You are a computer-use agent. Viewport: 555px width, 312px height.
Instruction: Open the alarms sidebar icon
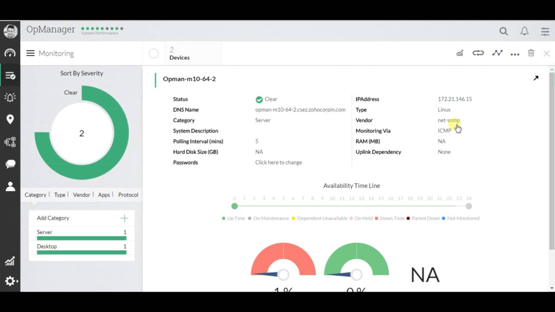click(x=10, y=97)
